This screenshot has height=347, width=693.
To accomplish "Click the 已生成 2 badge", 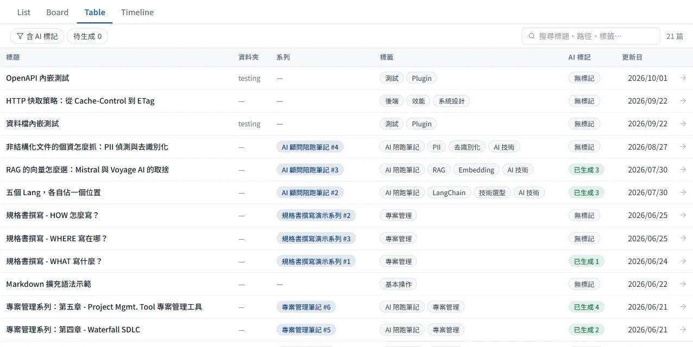I will [587, 330].
